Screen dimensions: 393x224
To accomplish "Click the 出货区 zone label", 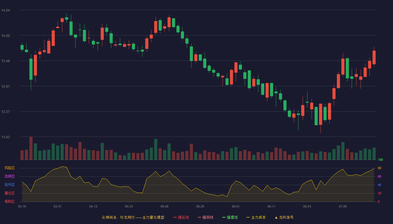I will (10, 176).
